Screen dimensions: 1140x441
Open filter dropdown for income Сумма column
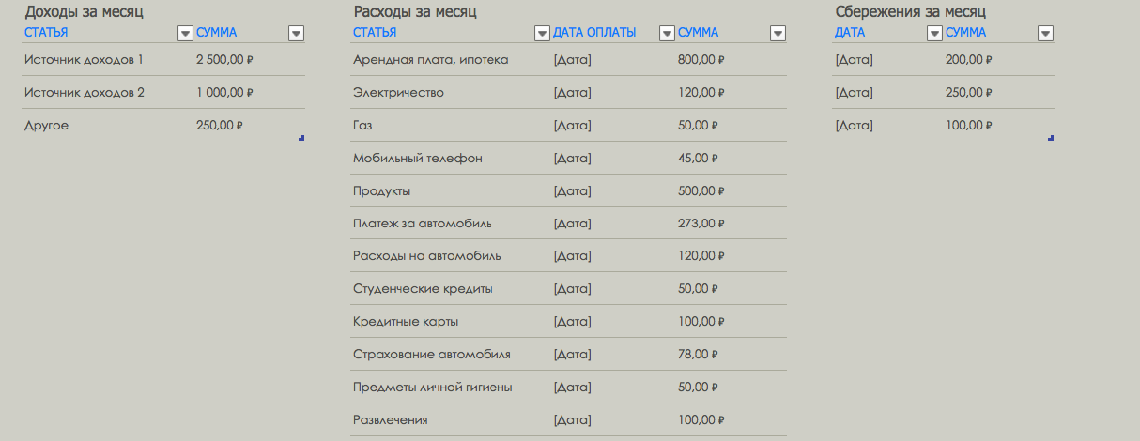(x=296, y=34)
